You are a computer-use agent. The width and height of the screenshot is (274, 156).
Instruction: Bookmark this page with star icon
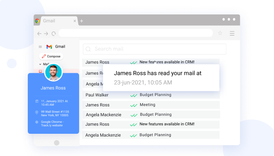pos(220,33)
